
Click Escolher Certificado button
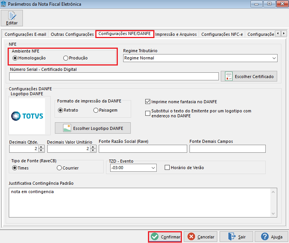249,76
